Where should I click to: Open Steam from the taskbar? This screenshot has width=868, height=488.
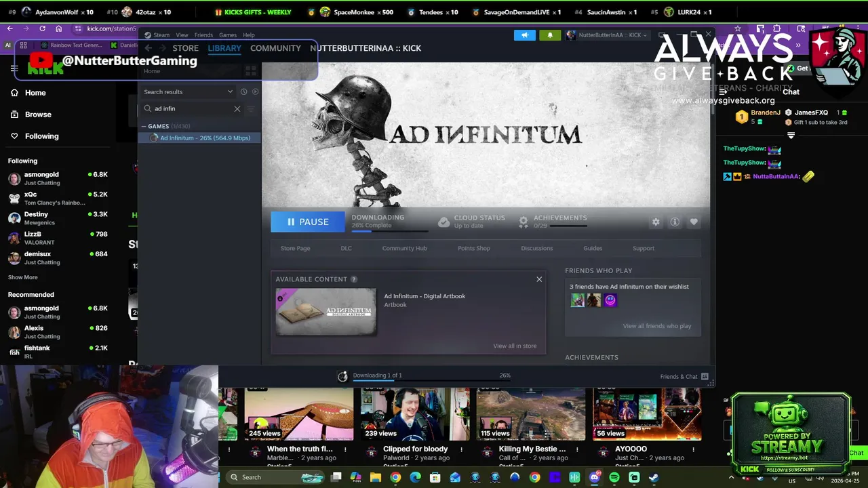click(654, 477)
